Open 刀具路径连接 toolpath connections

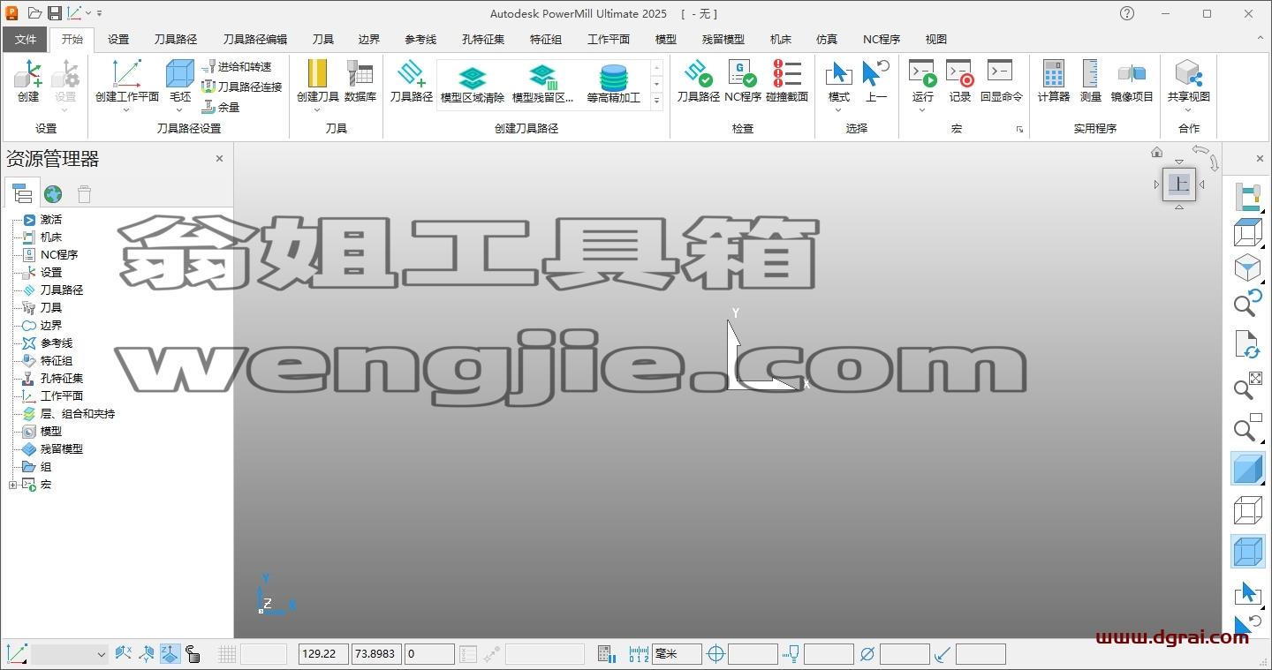pos(242,87)
